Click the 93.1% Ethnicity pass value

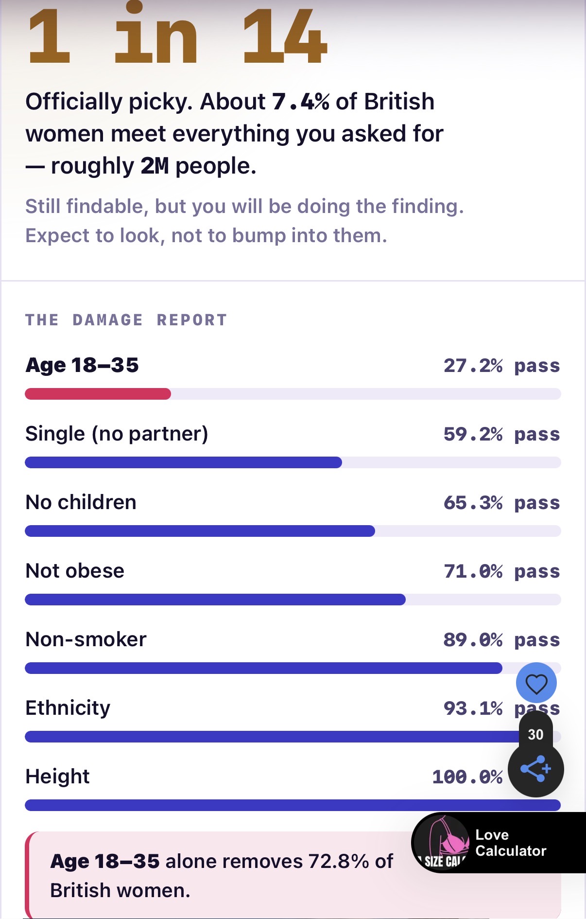coord(502,708)
